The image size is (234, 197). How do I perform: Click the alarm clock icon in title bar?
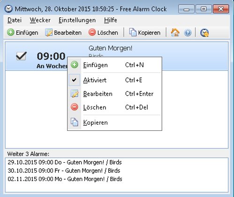tap(8, 9)
